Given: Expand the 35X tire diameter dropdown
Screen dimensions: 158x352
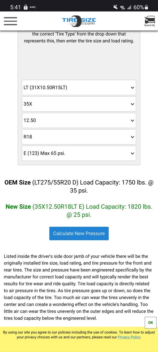Looking at the screenshot, I should [x=79, y=104].
